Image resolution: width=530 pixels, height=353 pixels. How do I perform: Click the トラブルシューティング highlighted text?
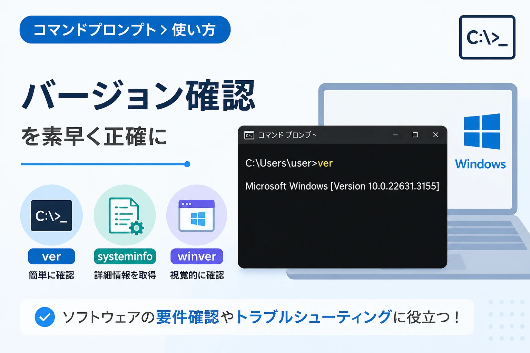point(314,317)
